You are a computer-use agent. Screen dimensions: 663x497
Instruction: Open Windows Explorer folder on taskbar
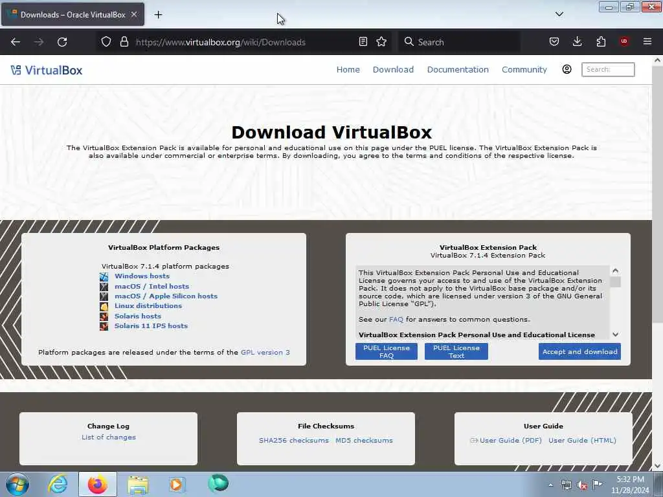point(138,484)
